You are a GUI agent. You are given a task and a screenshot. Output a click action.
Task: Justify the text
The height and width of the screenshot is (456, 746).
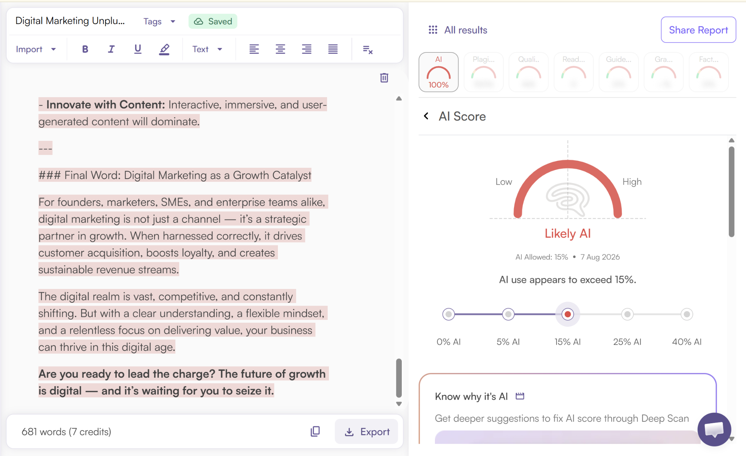coord(333,49)
